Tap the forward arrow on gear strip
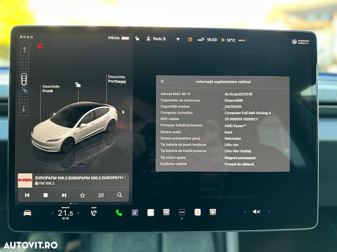The height and width of the screenshot is (252, 337). pyautogui.click(x=25, y=49)
